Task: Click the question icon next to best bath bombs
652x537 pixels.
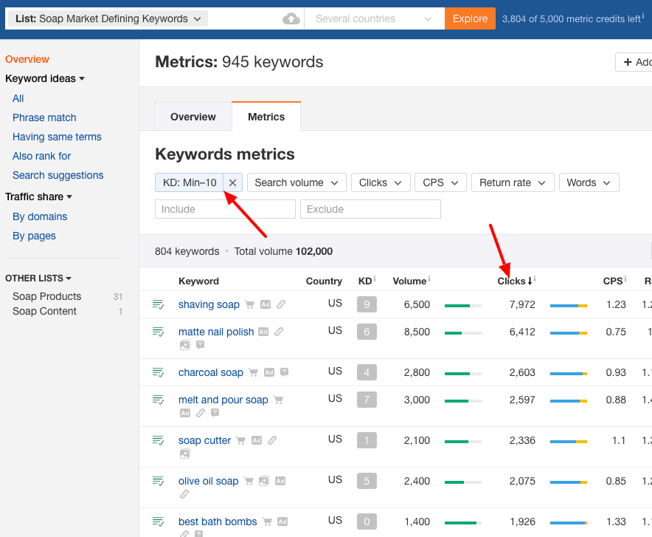Action: pyautogui.click(x=198, y=533)
